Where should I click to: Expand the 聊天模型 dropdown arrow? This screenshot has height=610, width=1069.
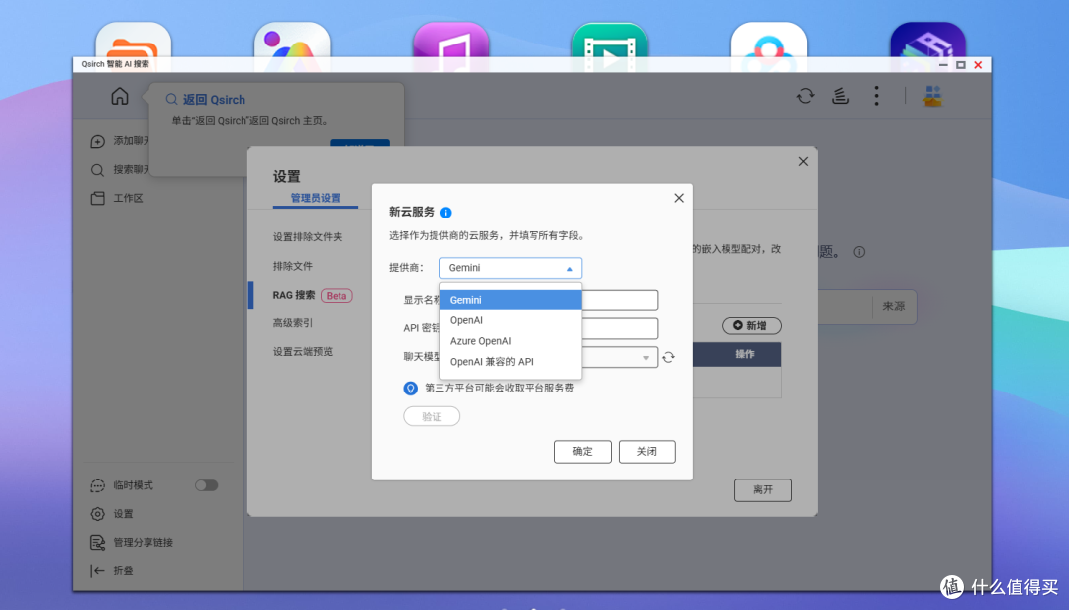pyautogui.click(x=645, y=358)
